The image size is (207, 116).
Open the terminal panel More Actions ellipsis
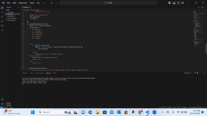(x=200, y=73)
